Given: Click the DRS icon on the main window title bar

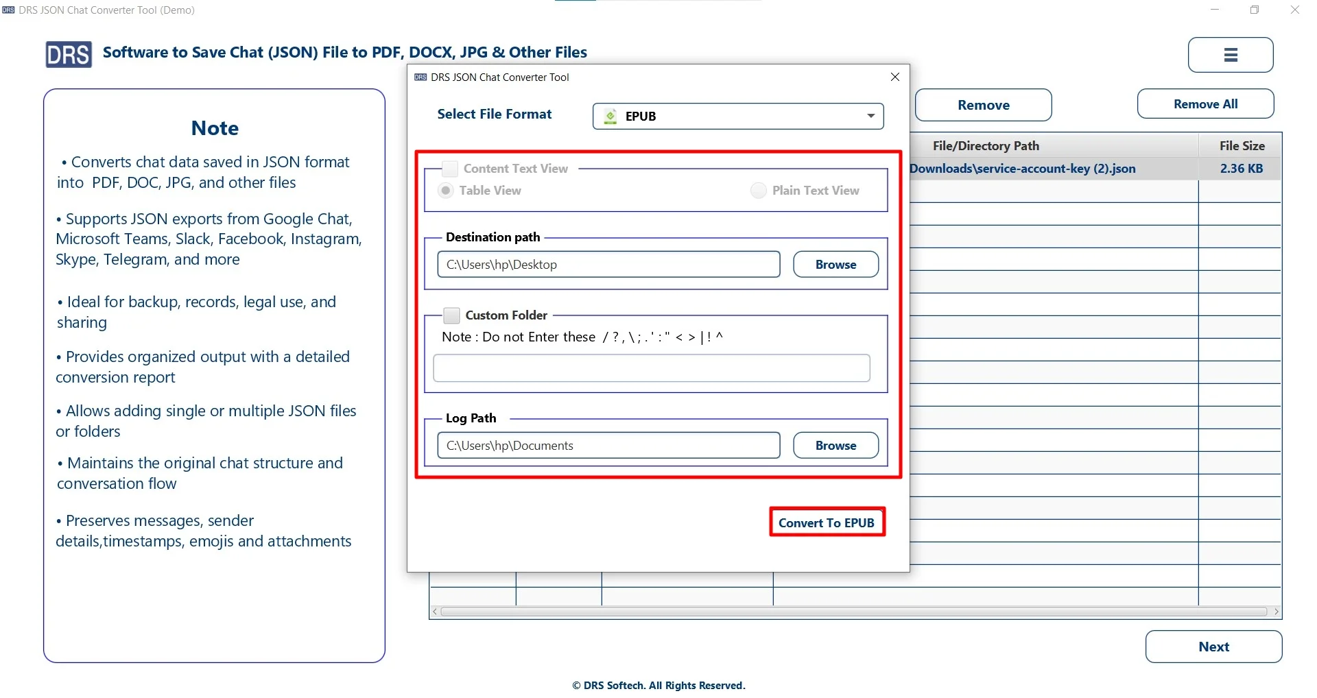Looking at the screenshot, I should point(8,10).
